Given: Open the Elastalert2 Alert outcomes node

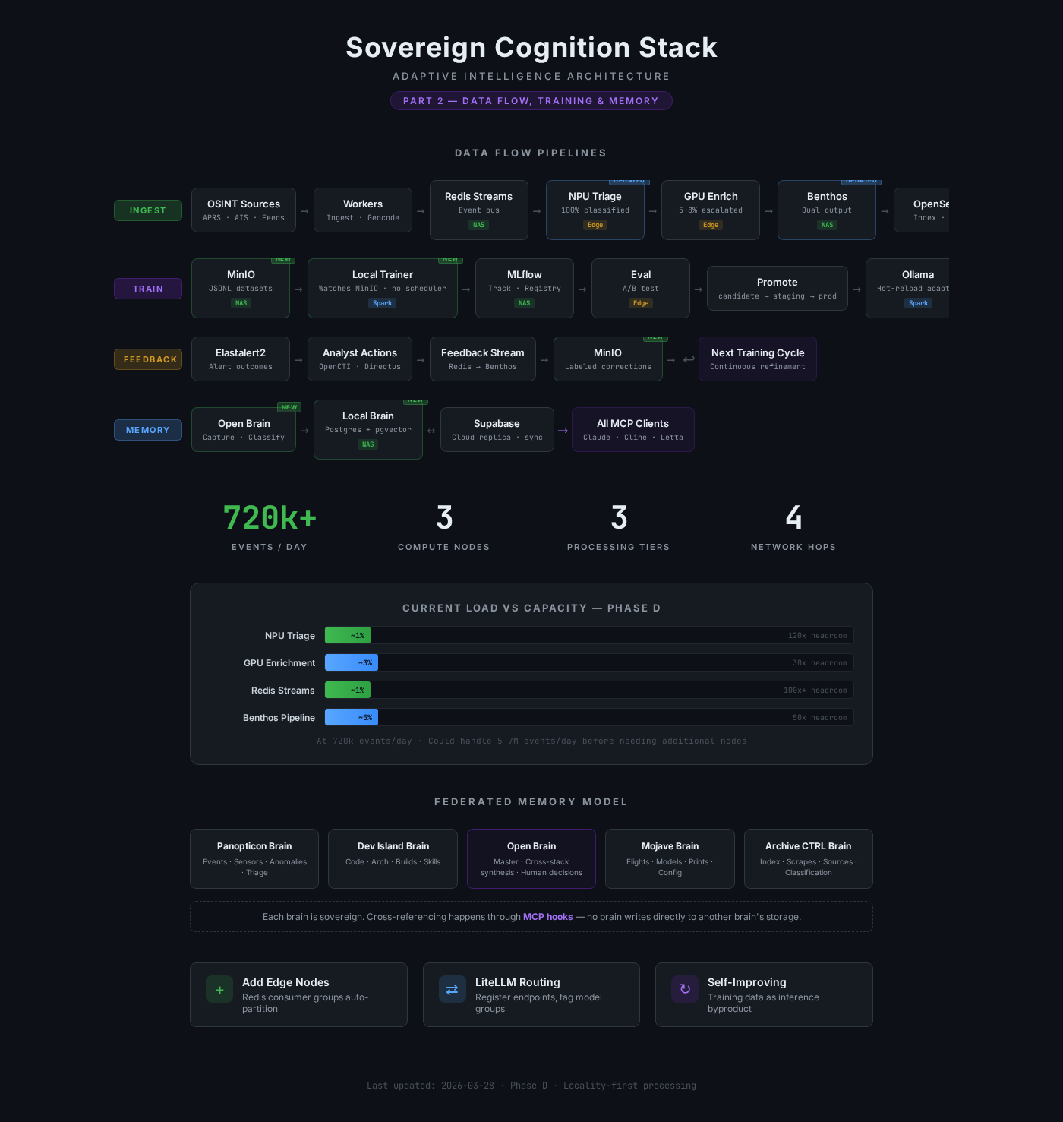Looking at the screenshot, I should tap(241, 359).
